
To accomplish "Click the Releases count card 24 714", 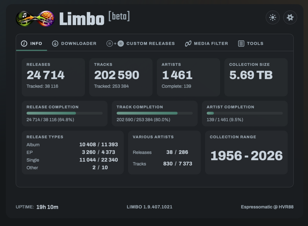I will (53, 77).
